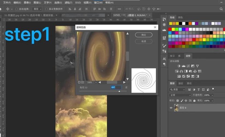Viewport: 225px width, 137px height.
Task: Switch to the 通道 tab
Action: 181,83
